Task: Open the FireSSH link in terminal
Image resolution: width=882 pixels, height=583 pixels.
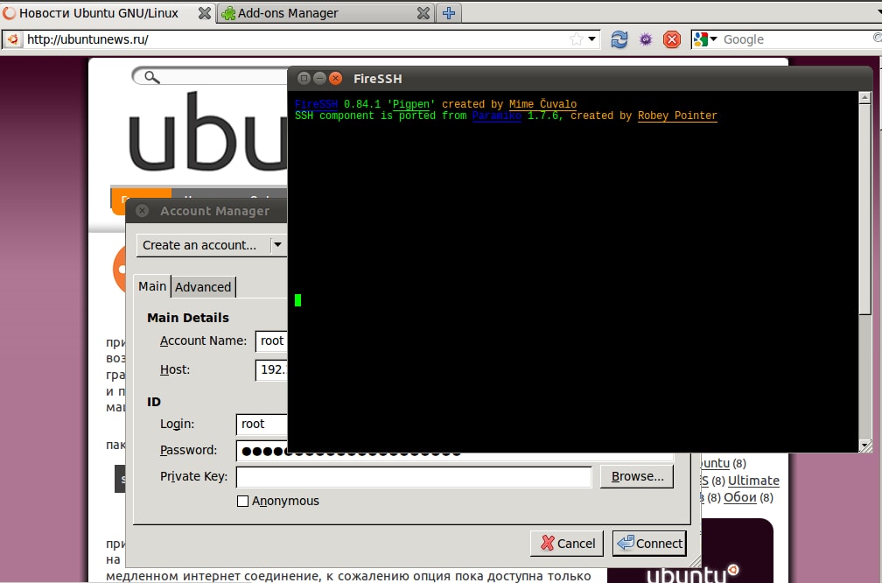Action: click(316, 104)
